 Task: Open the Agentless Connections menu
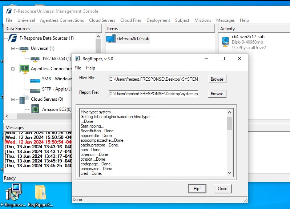(62, 20)
